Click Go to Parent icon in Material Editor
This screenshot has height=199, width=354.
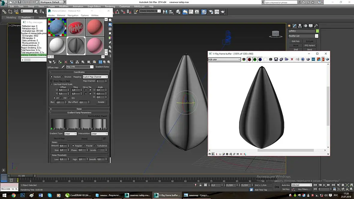tap(104, 62)
